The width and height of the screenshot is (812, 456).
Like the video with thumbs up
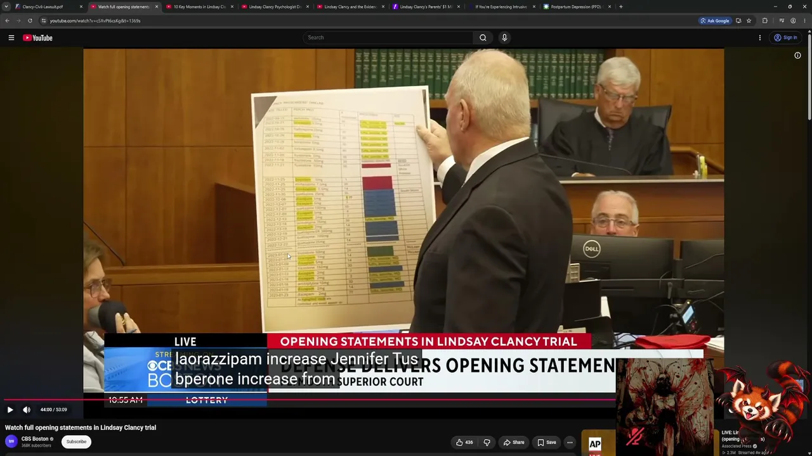[464, 442]
